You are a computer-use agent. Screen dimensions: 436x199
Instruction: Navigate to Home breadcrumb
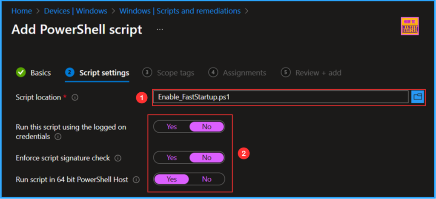coord(22,11)
